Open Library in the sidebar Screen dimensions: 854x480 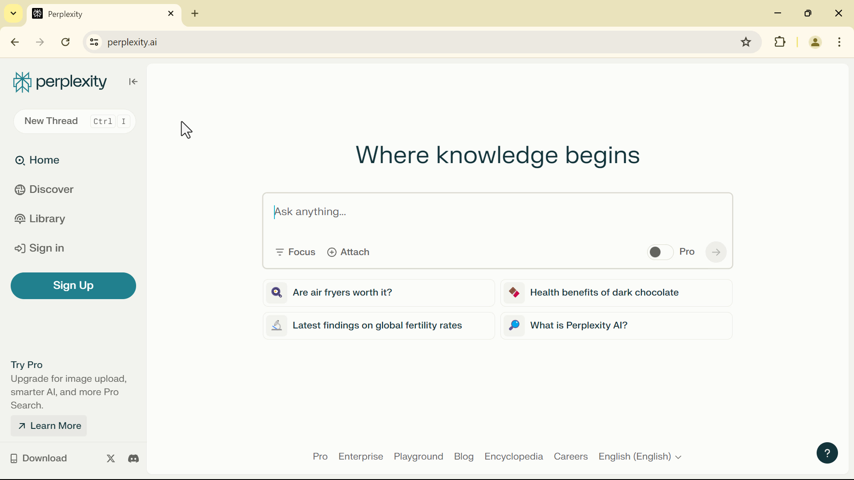pyautogui.click(x=40, y=219)
